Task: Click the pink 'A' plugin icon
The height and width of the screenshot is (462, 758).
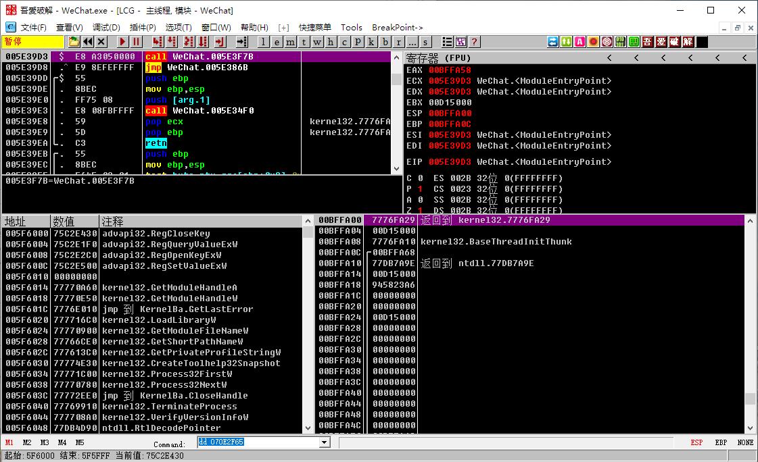Action: pyautogui.click(x=579, y=42)
